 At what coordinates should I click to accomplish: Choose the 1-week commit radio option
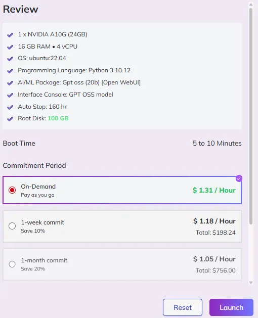[x=12, y=225]
